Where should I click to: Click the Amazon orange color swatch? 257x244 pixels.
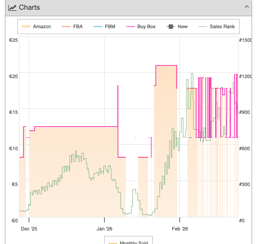(x=26, y=27)
